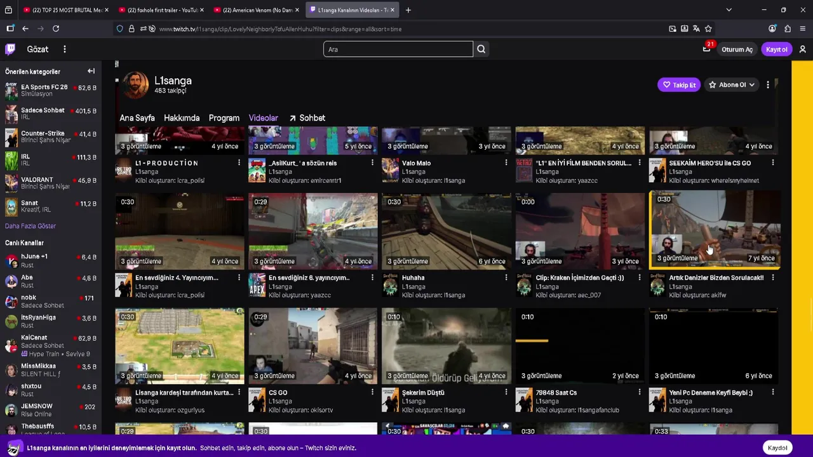
Task: Show more categories with Daha Fazla Göster
Action: pyautogui.click(x=30, y=226)
